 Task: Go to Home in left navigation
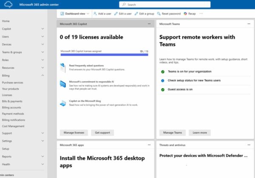[x=6, y=21]
